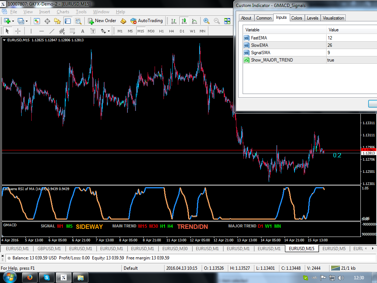
Task: Show the Market Watch window
Action: 37,21
